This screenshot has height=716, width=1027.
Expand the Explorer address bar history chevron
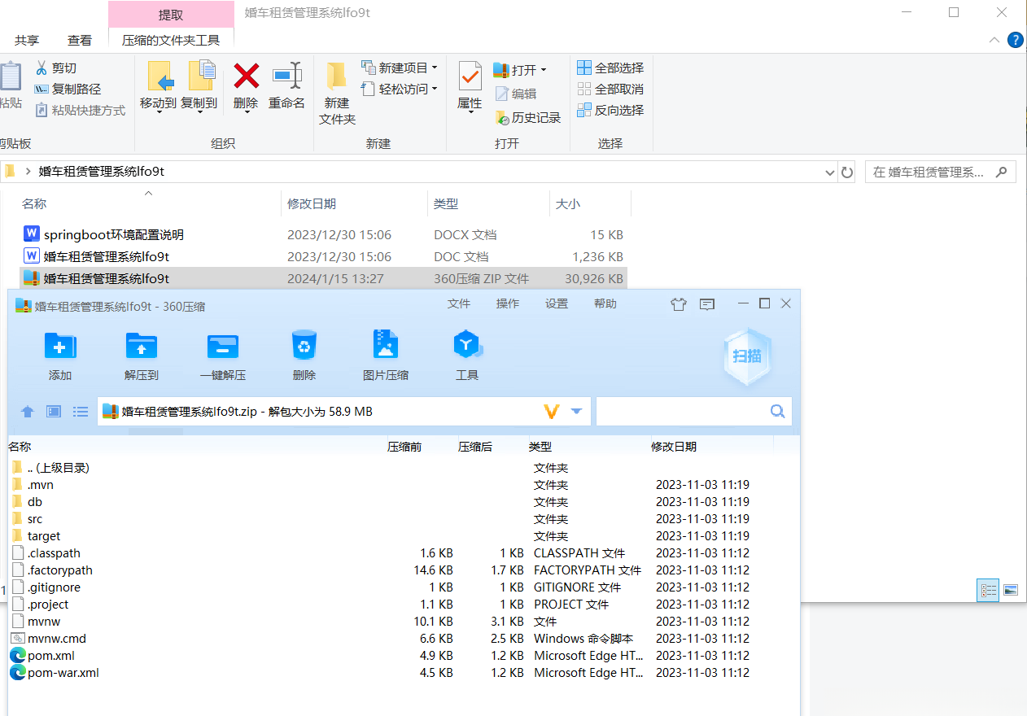(830, 172)
